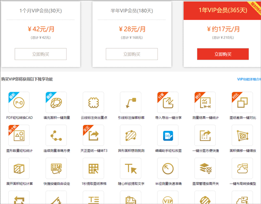Click the (总计¥210元) total text
The image size is (261, 204).
click(x=223, y=37)
